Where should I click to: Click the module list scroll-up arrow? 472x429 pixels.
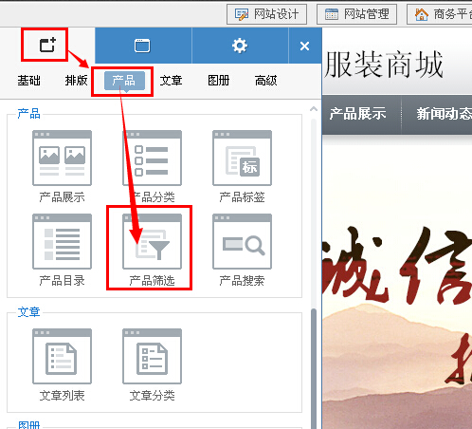click(x=314, y=109)
